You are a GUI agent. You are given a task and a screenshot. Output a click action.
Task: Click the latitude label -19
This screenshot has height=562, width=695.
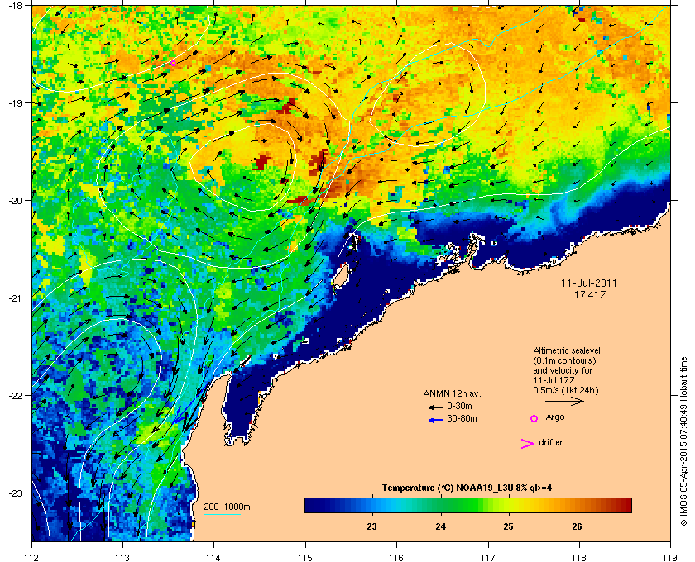coord(15,102)
